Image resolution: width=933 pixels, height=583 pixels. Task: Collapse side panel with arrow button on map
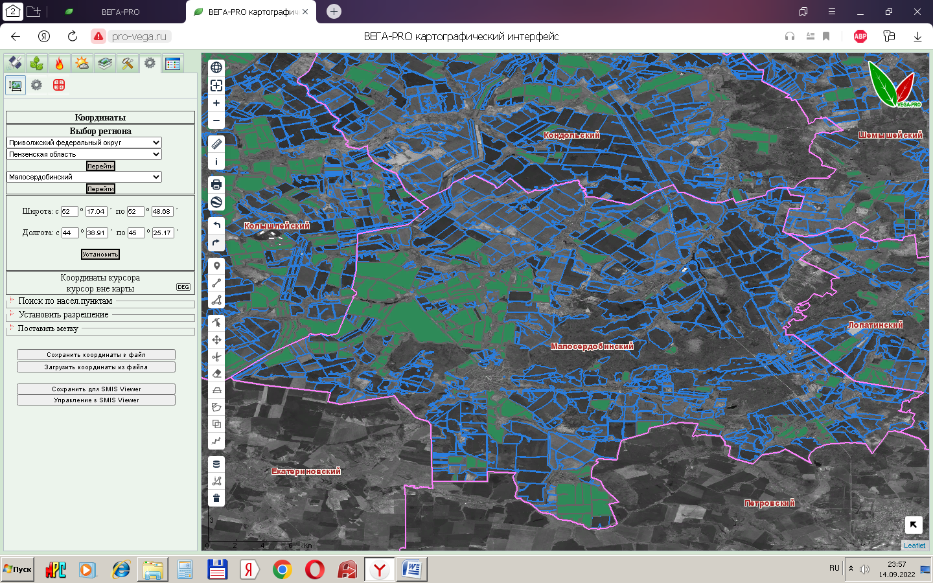tap(914, 525)
